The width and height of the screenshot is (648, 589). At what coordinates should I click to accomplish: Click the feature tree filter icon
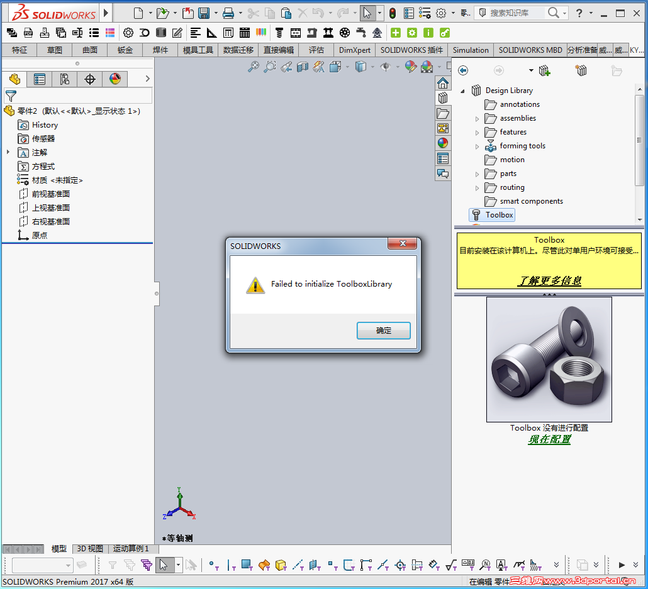coord(11,96)
